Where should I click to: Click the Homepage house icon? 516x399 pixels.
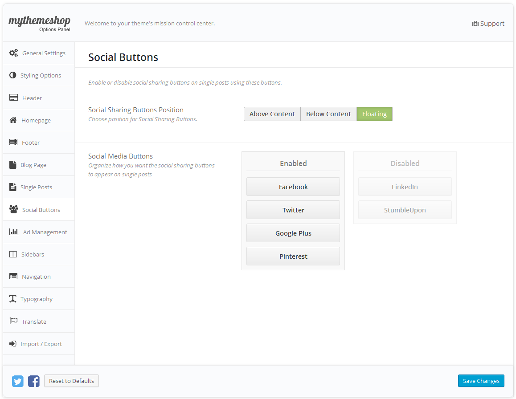tap(13, 120)
